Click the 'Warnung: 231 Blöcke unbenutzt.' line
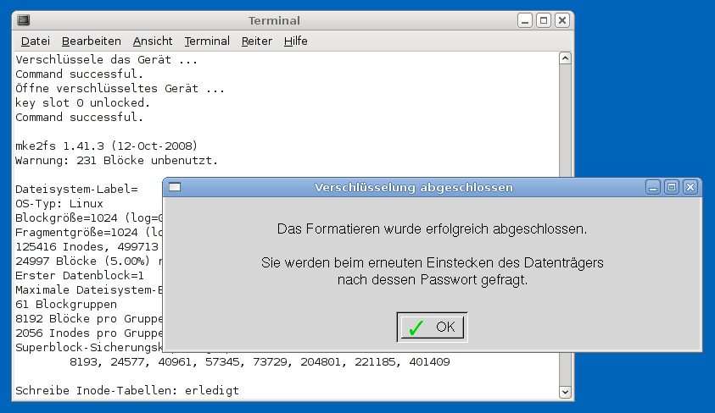The image size is (715, 413). [117, 161]
